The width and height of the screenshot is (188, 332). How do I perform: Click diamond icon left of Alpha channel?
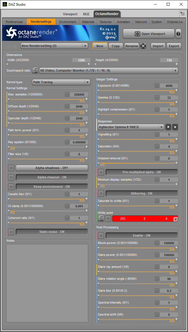pos(11,177)
